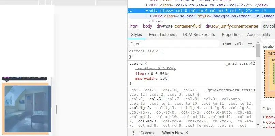
Task: Toggle the .cls classes button
Action: pos(239,44)
